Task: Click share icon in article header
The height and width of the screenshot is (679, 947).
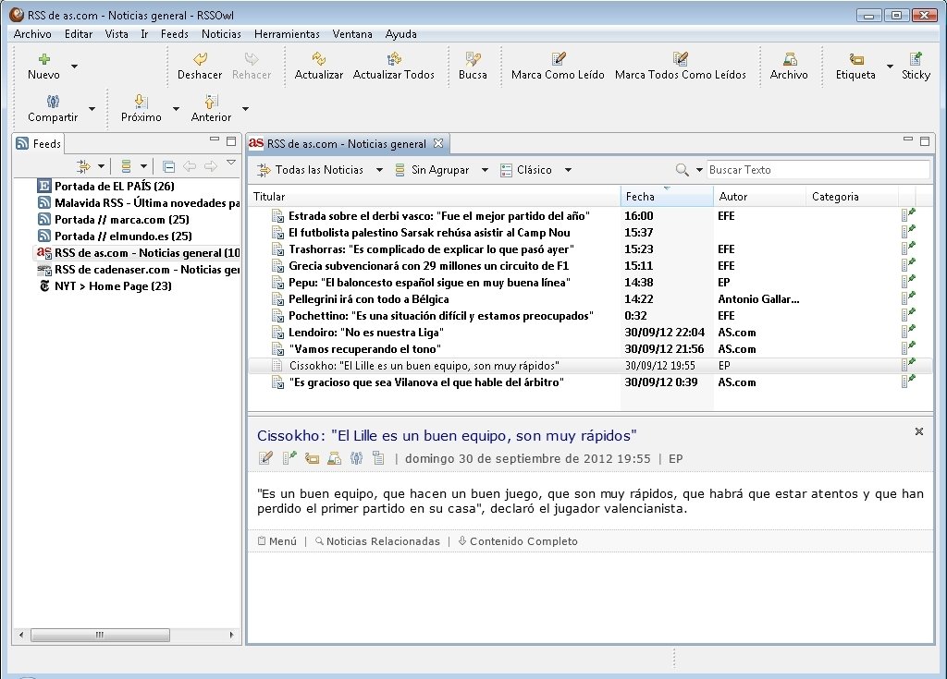Action: coord(356,458)
